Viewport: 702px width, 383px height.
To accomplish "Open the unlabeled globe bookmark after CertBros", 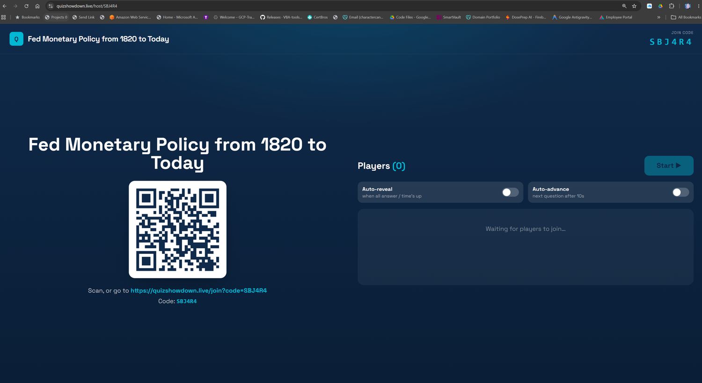I will [335, 17].
